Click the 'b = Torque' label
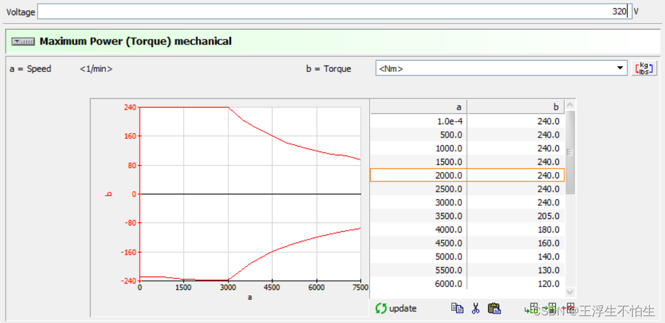Screen dimensions: 665x323 point(329,69)
